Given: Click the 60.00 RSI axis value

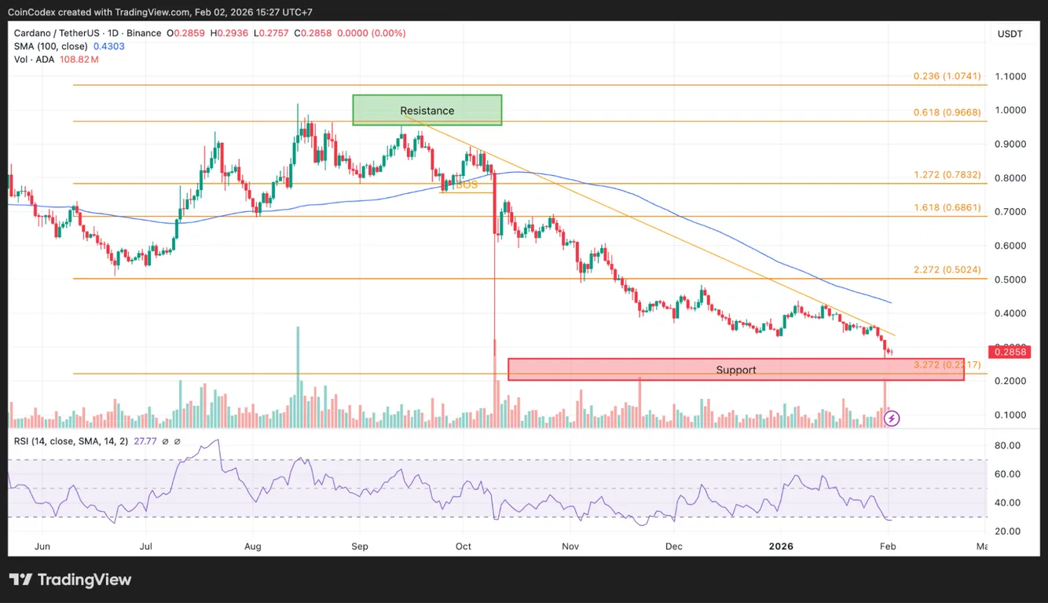Looking at the screenshot, I should point(1010,474).
